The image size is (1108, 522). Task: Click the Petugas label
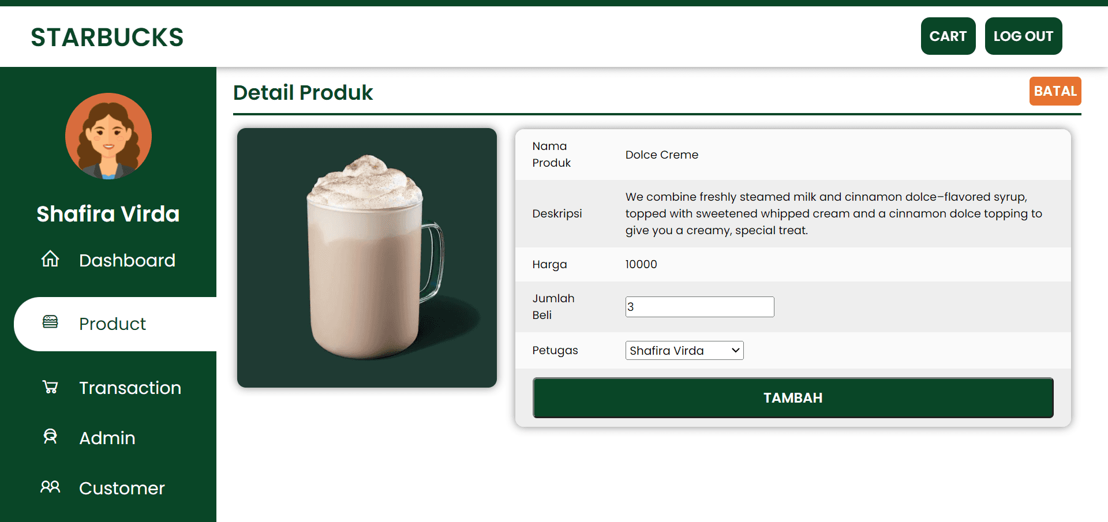pos(555,350)
